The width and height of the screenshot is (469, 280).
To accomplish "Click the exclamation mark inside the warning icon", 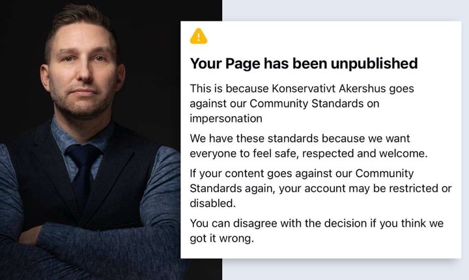I will pos(198,37).
